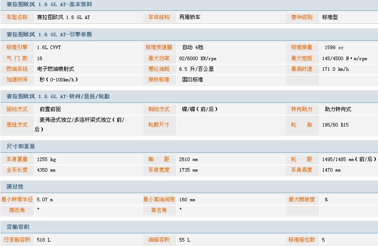
Task: Click the 55 L fuel tank value
Action: (x=185, y=240)
